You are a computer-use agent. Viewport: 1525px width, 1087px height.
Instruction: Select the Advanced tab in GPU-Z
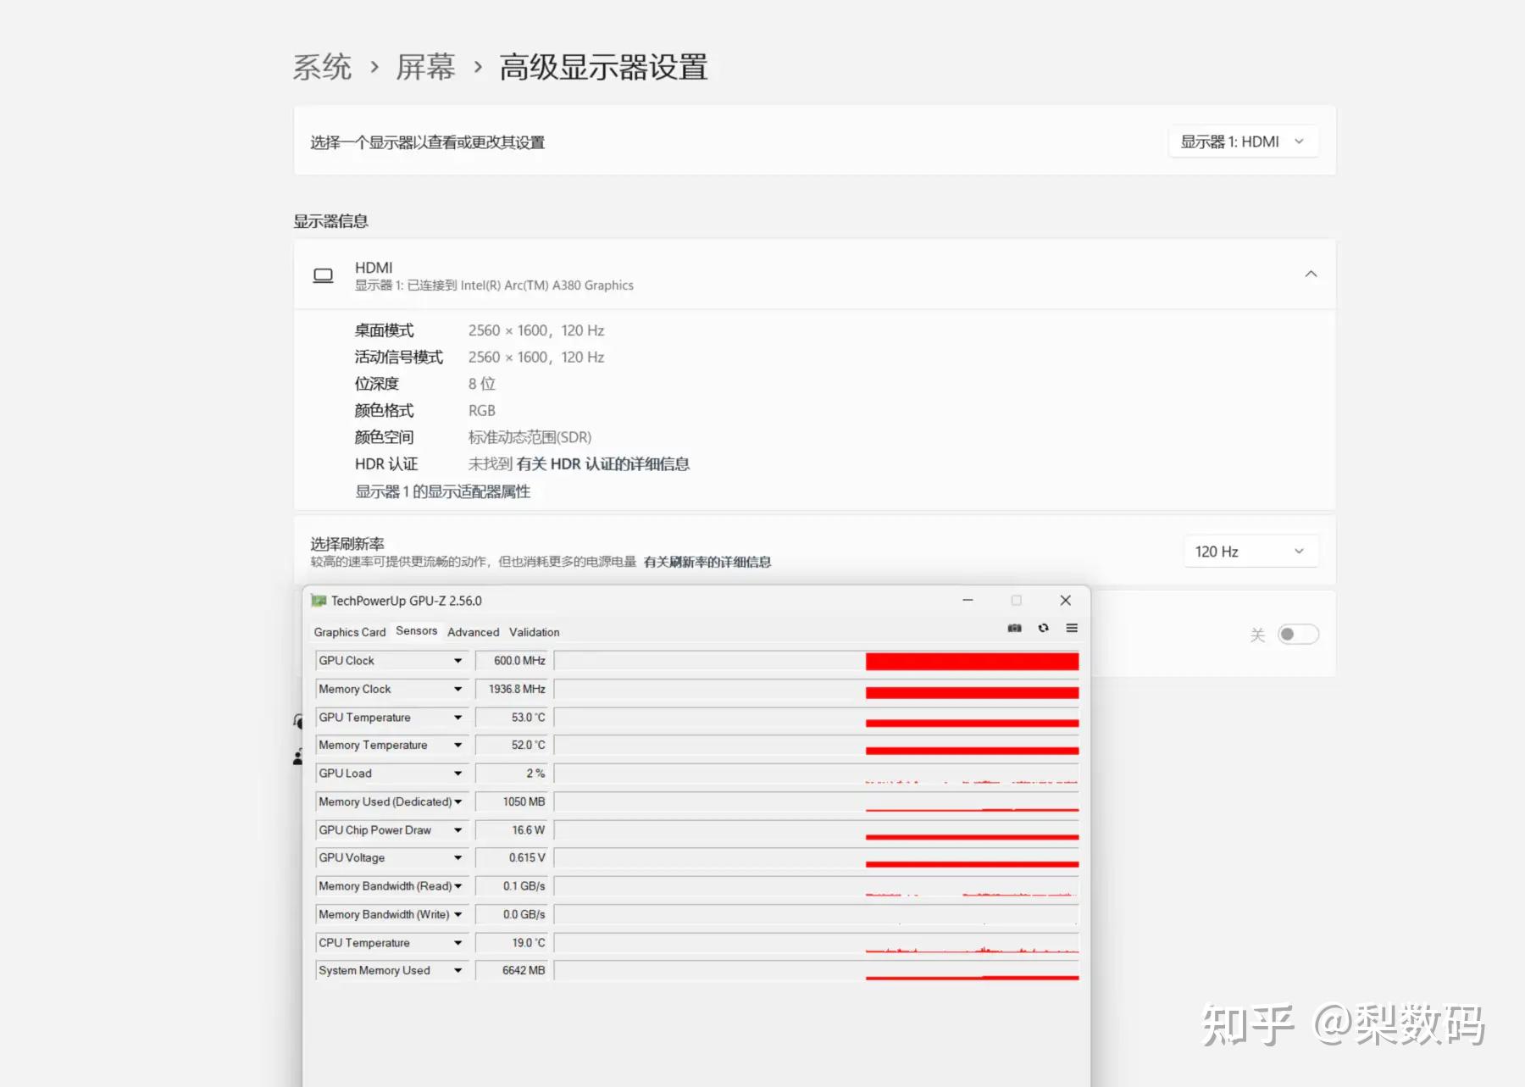point(473,631)
